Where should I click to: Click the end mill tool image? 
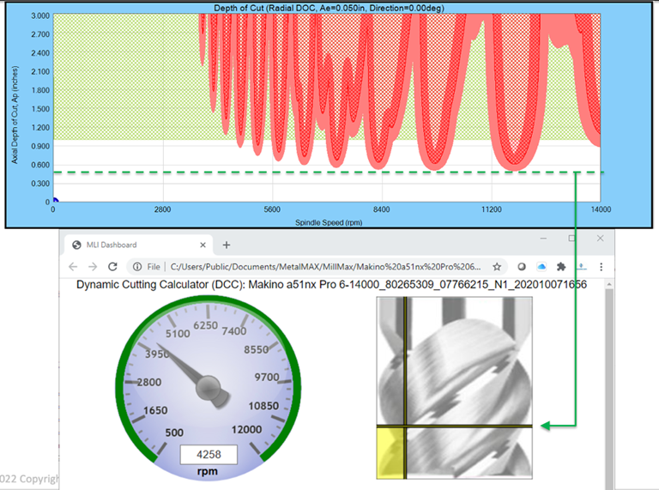click(454, 388)
